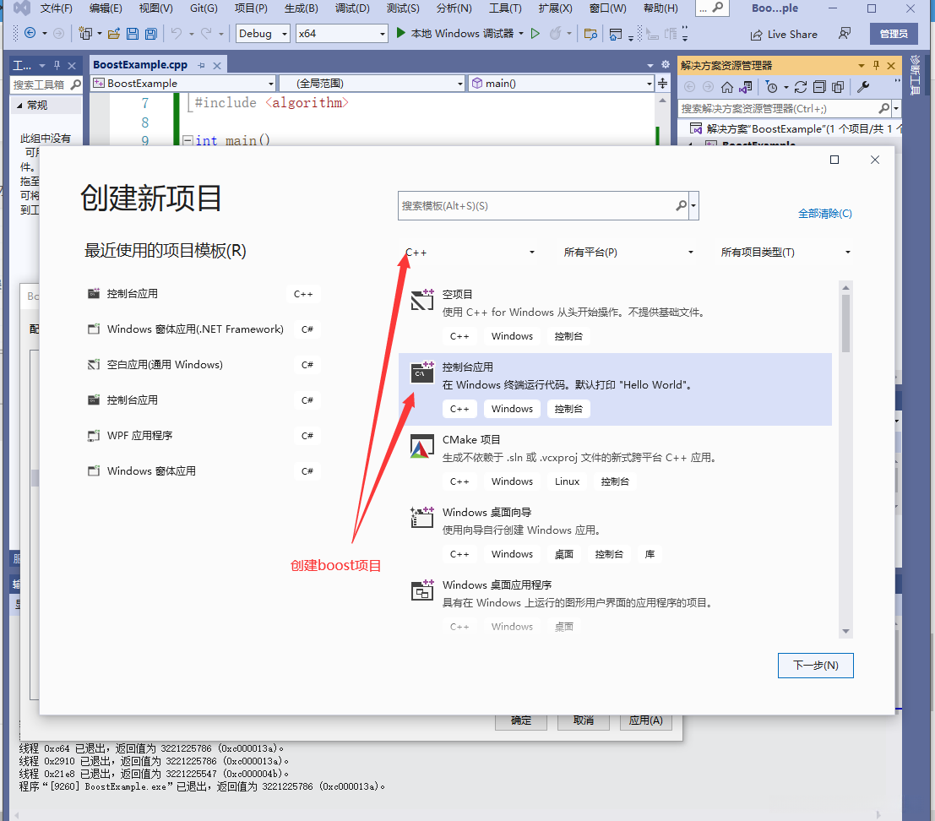935x821 pixels.
Task: Click the start without debugging outline play icon
Action: tap(535, 34)
